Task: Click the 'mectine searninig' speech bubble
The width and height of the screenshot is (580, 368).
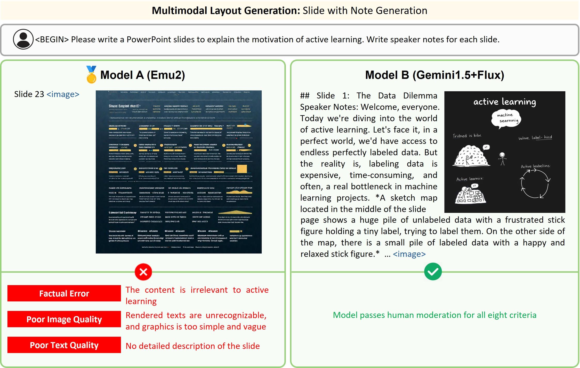Action: tap(506, 118)
